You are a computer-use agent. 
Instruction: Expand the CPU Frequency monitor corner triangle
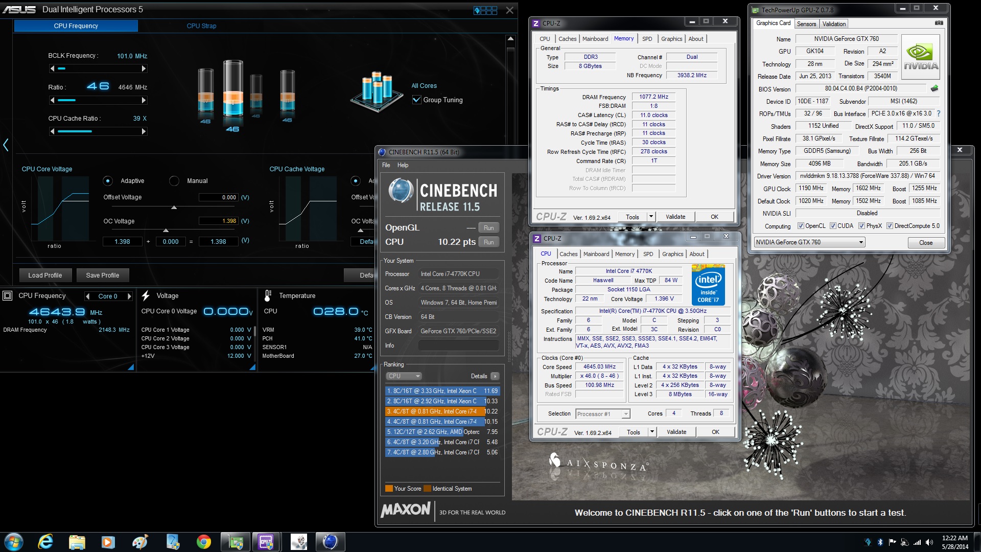point(131,367)
